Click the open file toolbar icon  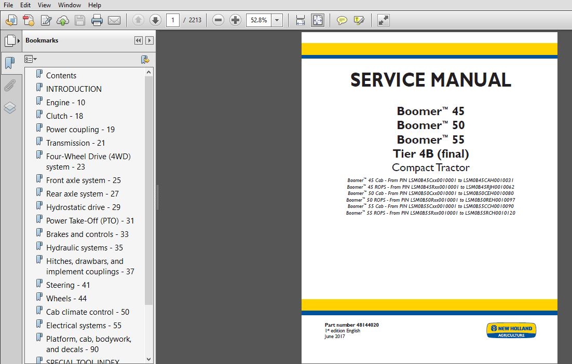click(x=11, y=20)
